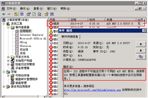Click the 类型 column header

(59, 20)
